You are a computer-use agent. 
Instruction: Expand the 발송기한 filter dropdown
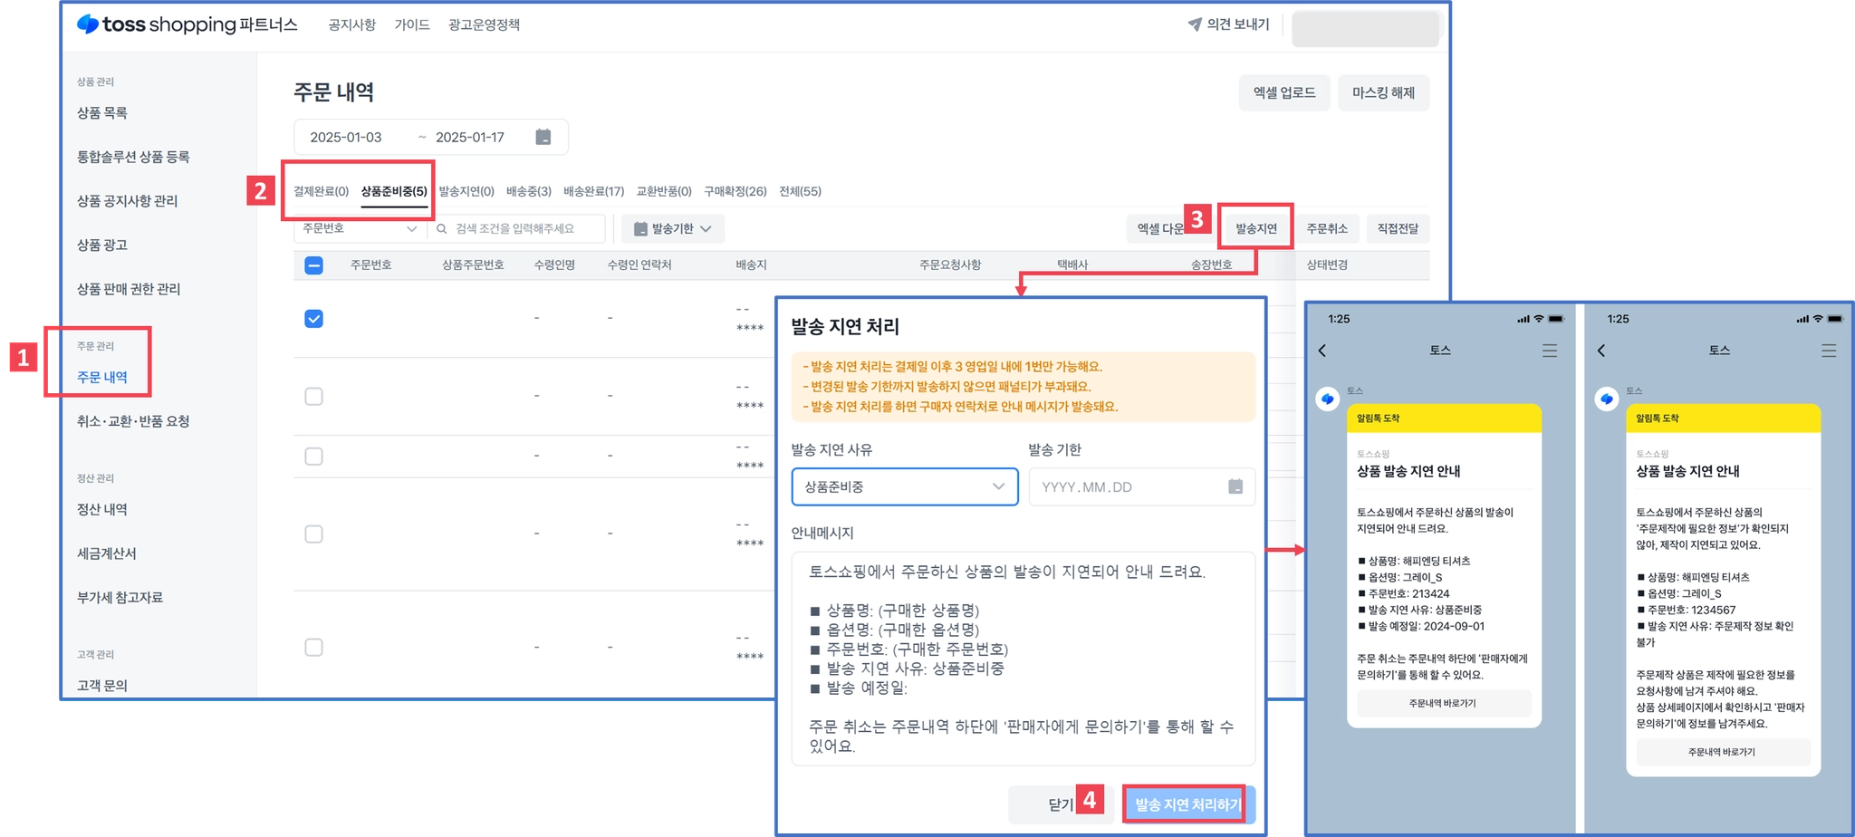click(672, 229)
